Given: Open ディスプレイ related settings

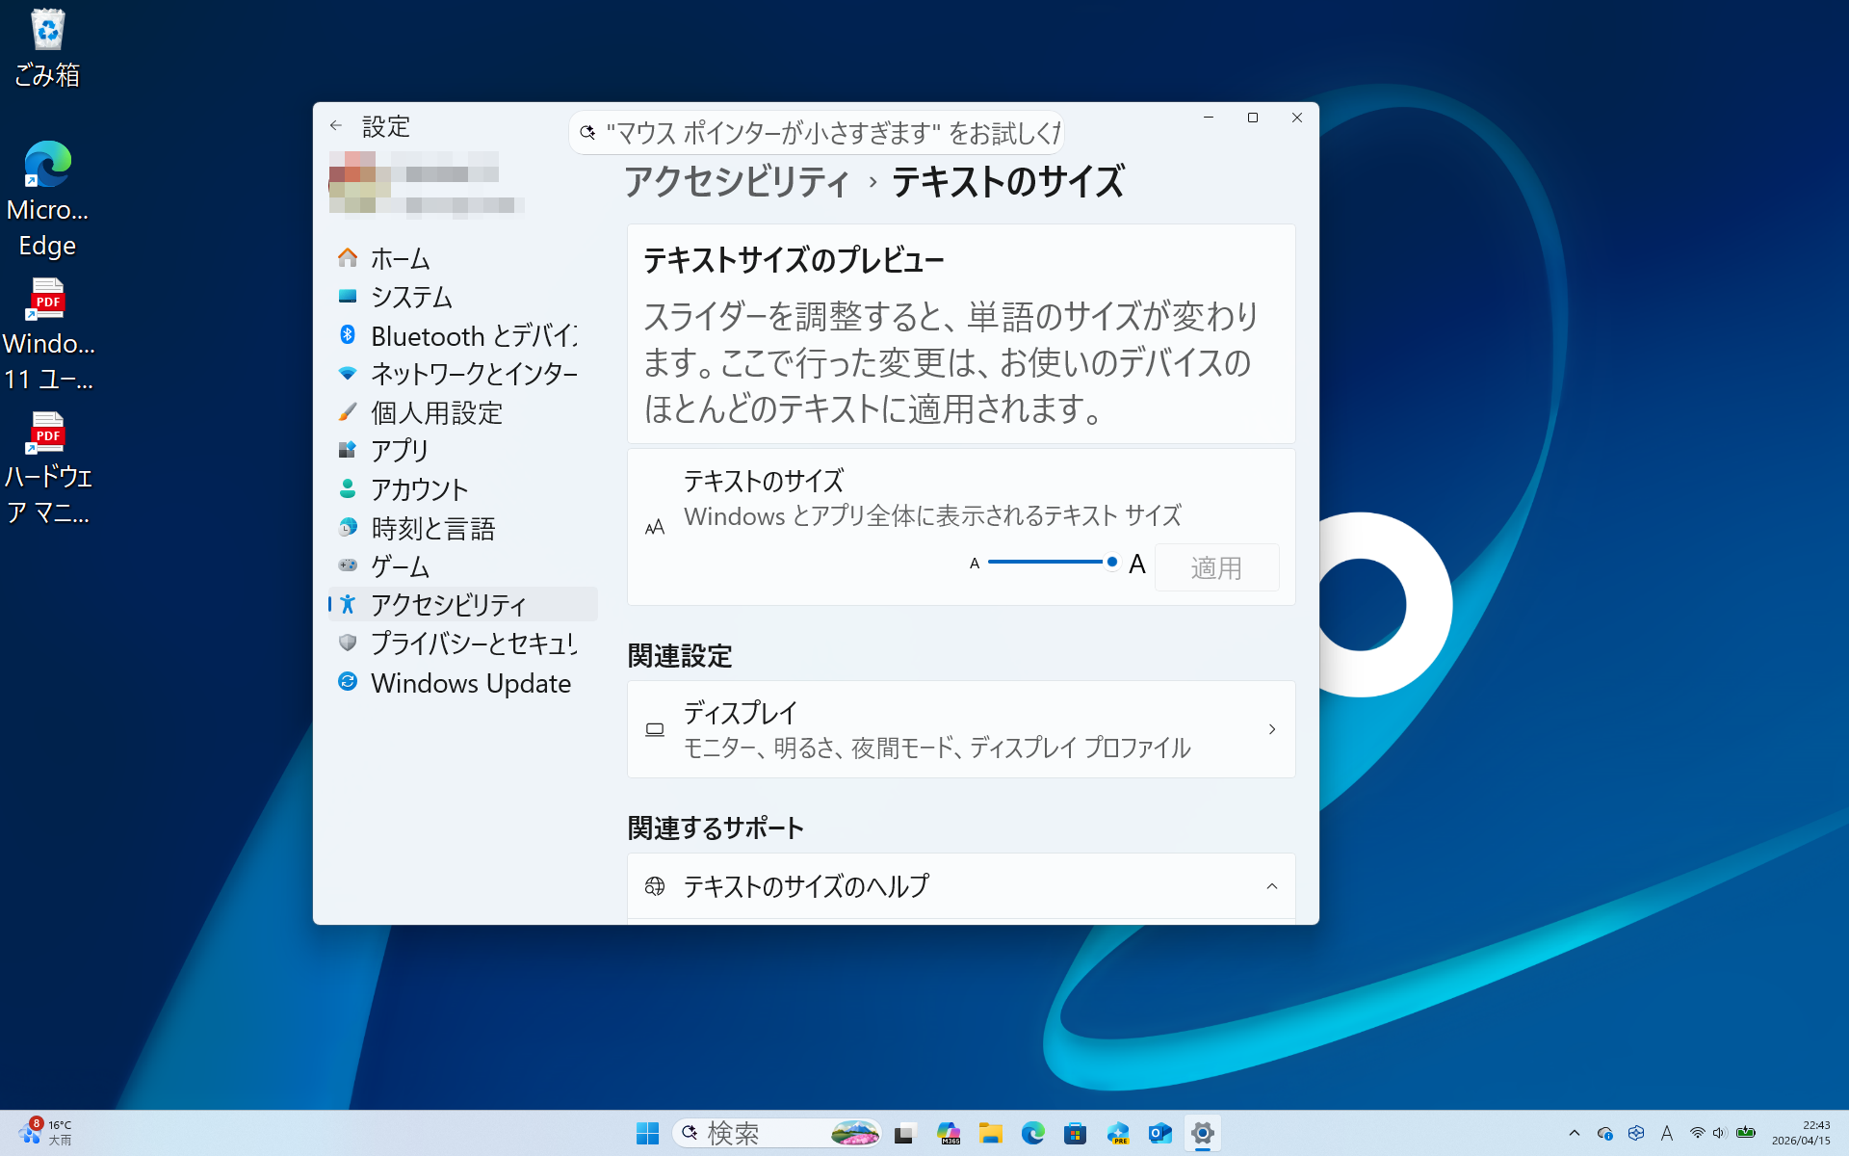Looking at the screenshot, I should click(x=960, y=729).
